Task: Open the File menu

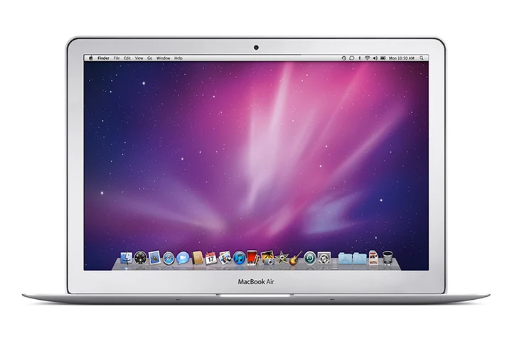Action: click(117, 58)
